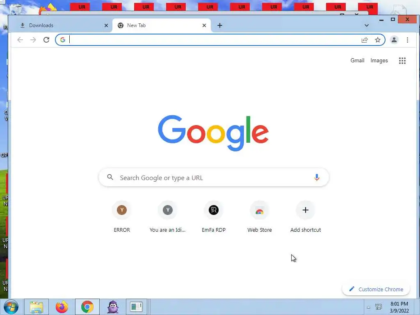Click the Google logo

click(x=213, y=133)
